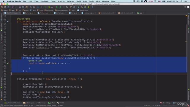190x107 pixels.
Task: Click the Spotlight search icon in menu bar
Action: tap(181, 1)
